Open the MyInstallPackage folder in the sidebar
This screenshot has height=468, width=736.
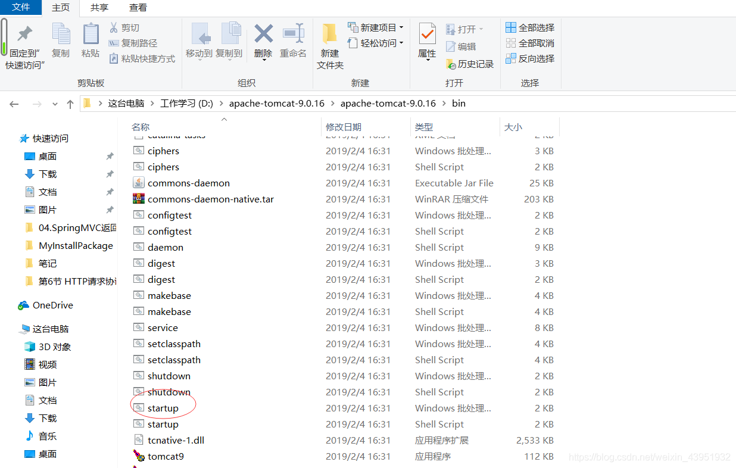point(69,245)
